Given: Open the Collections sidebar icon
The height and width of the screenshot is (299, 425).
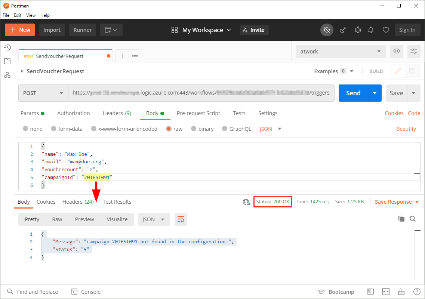Looking at the screenshot, I should coord(7,61).
